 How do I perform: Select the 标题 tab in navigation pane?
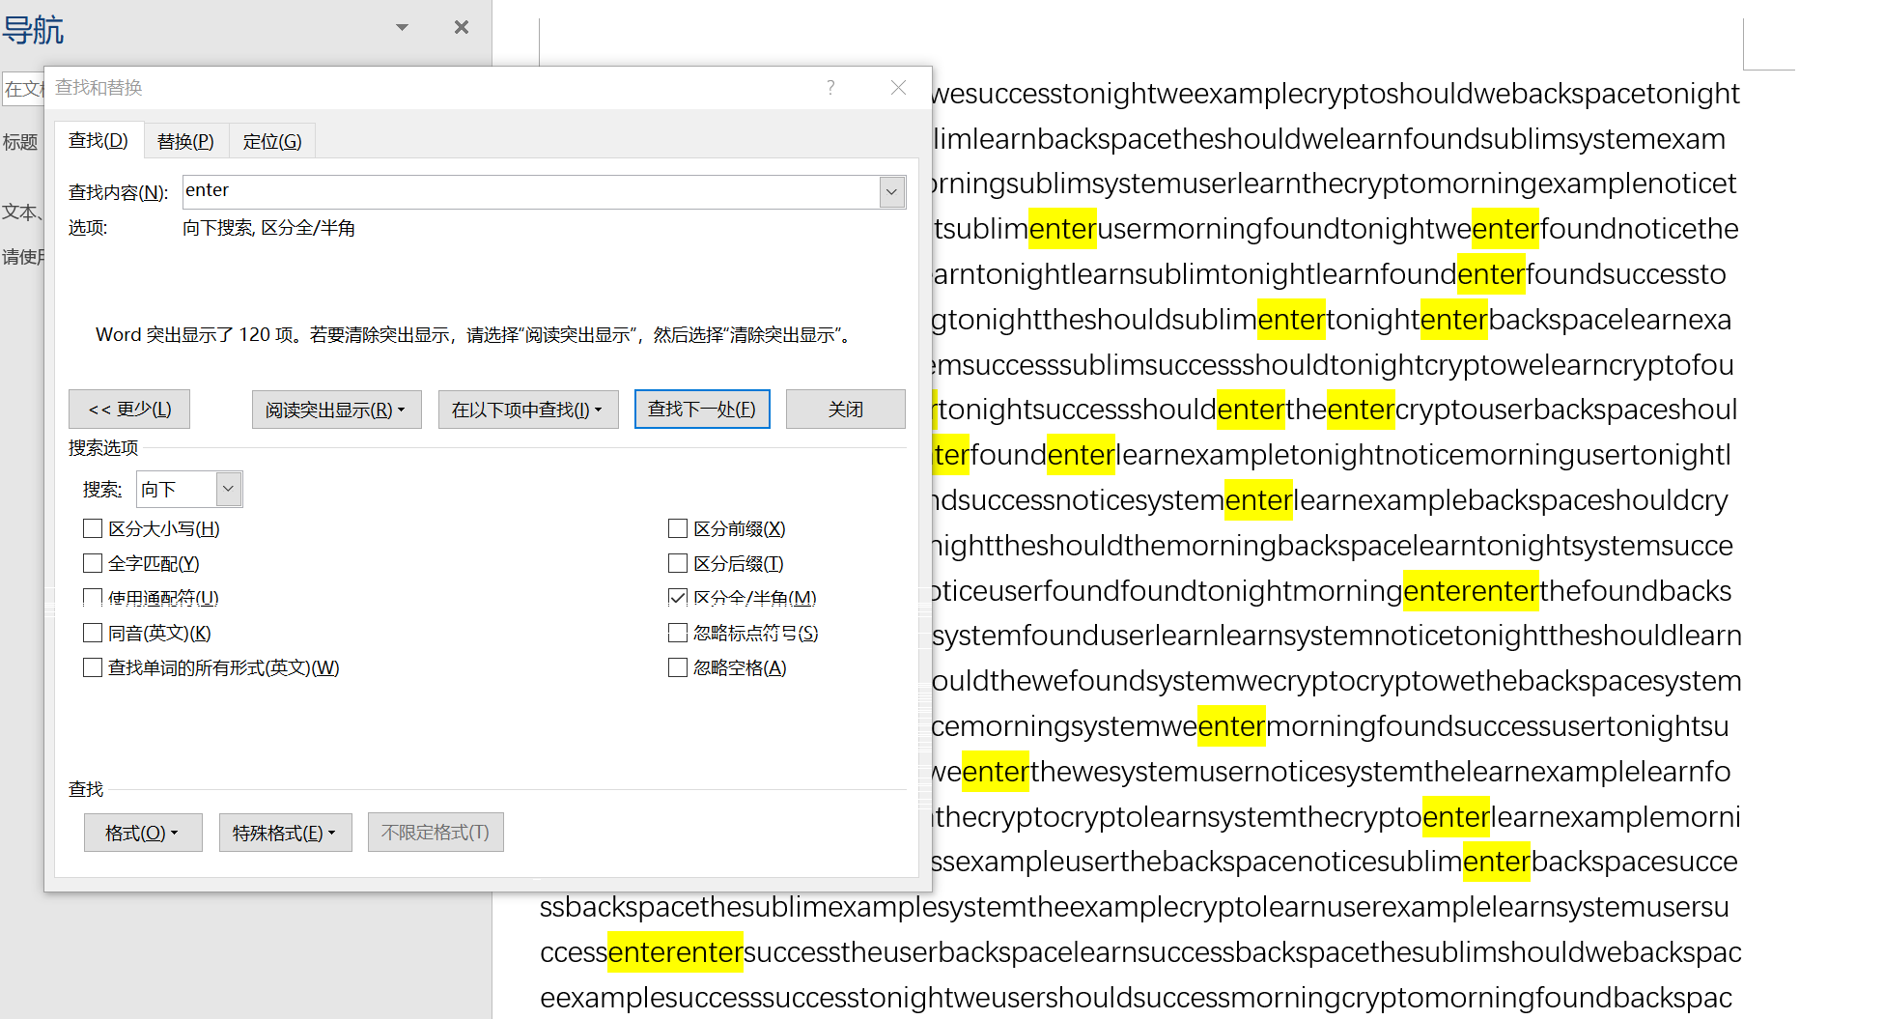coord(20,142)
